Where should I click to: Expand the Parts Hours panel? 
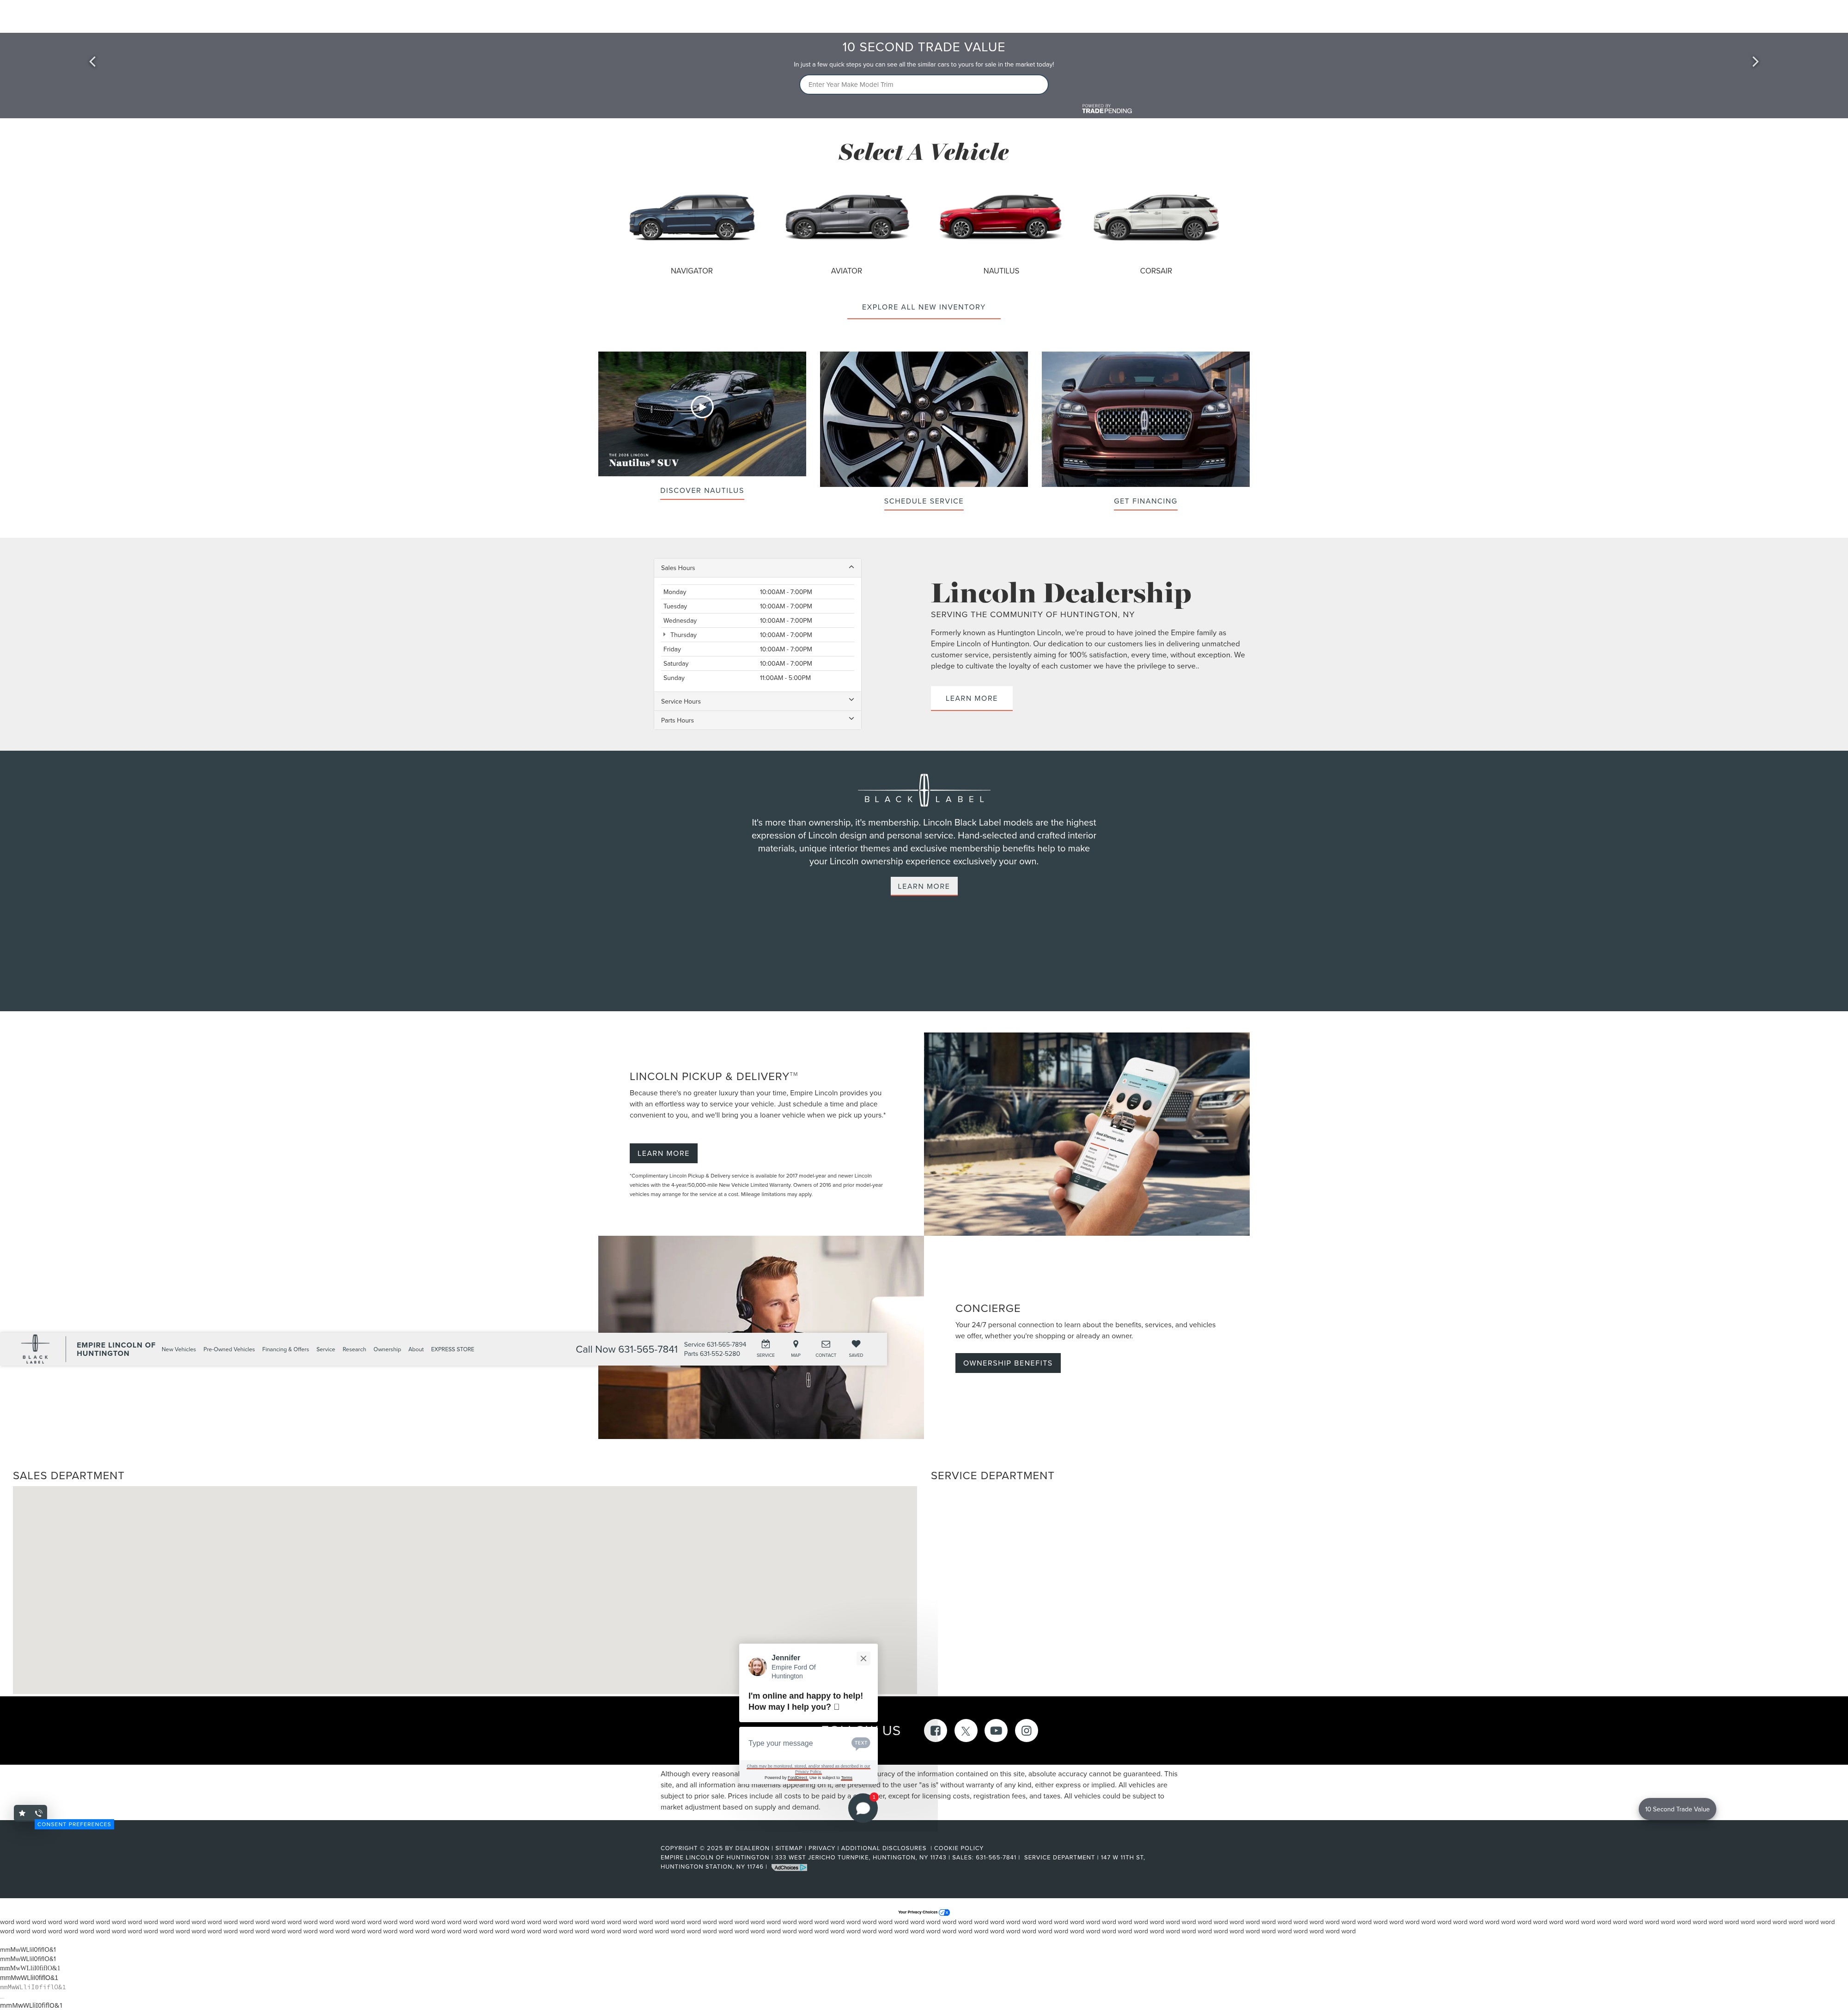[757, 720]
